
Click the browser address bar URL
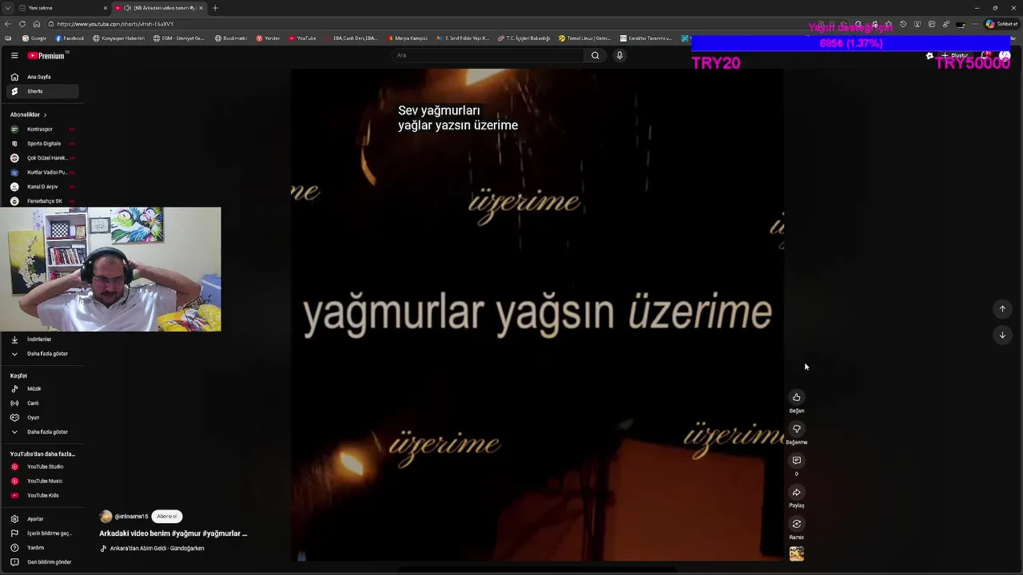pyautogui.click(x=115, y=24)
